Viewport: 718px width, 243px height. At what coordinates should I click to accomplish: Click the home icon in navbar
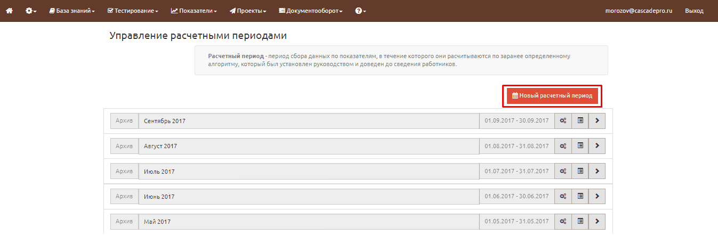pyautogui.click(x=9, y=11)
